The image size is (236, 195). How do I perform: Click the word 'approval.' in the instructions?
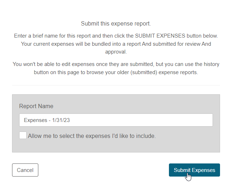click(x=116, y=52)
